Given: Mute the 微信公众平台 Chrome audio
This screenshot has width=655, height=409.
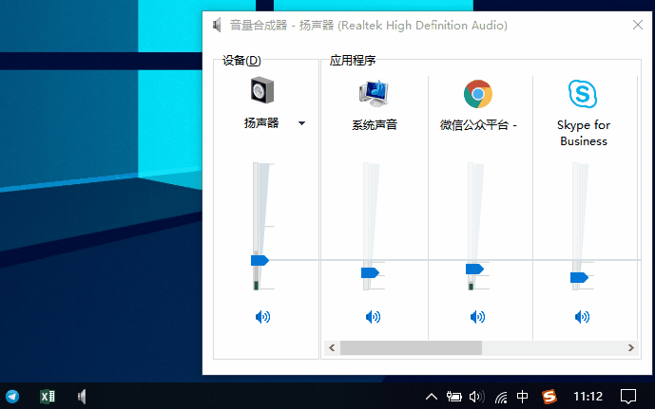Looking at the screenshot, I should [x=477, y=317].
